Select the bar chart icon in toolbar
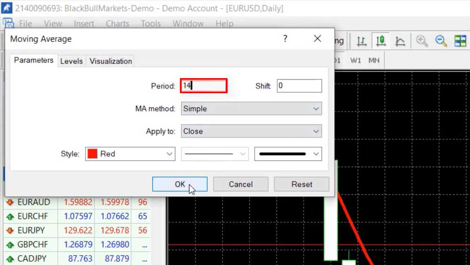This screenshot has width=470, height=265. (361, 41)
